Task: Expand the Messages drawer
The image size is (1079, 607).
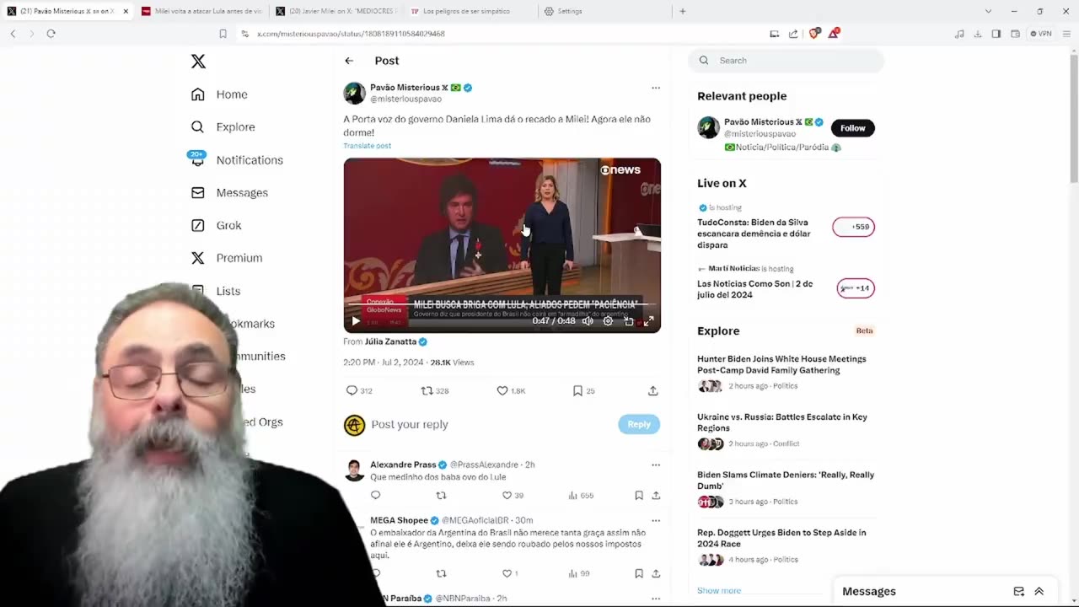Action: [x=1039, y=592]
